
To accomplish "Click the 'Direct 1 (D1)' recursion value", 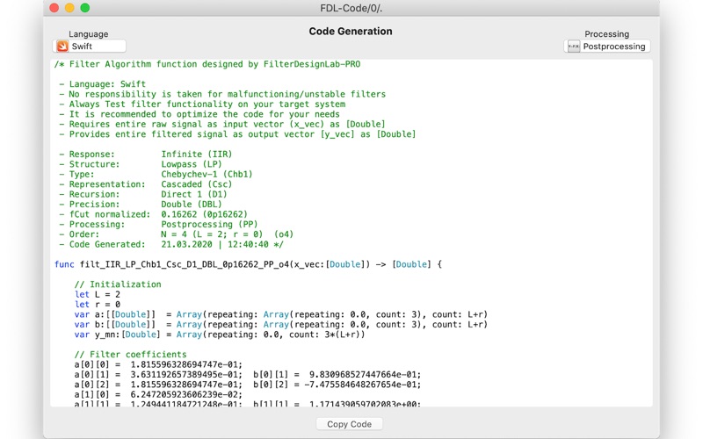I will click(194, 194).
